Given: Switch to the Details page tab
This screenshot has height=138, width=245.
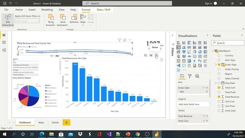Looking at the screenshot, I should (x=55, y=123).
